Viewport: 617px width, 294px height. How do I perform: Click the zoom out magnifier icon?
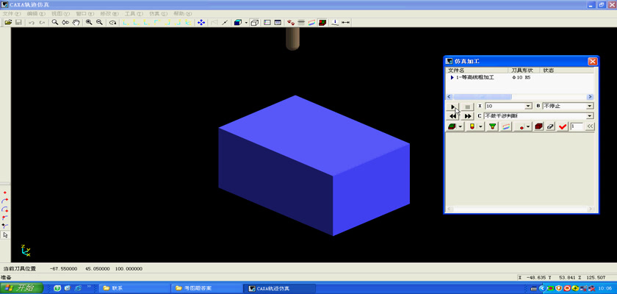(99, 23)
